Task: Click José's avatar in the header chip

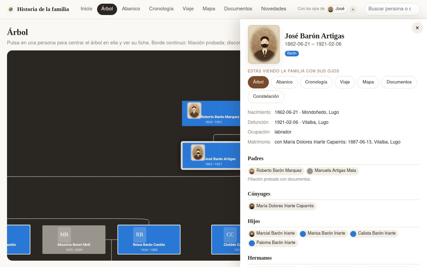Action: click(331, 9)
